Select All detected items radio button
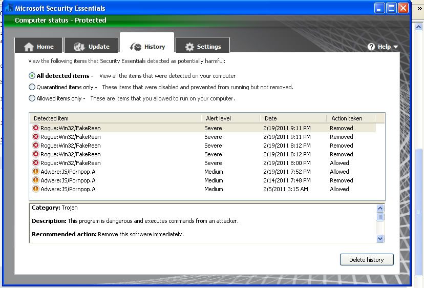Viewport: 424px width, 288px height. (32, 76)
